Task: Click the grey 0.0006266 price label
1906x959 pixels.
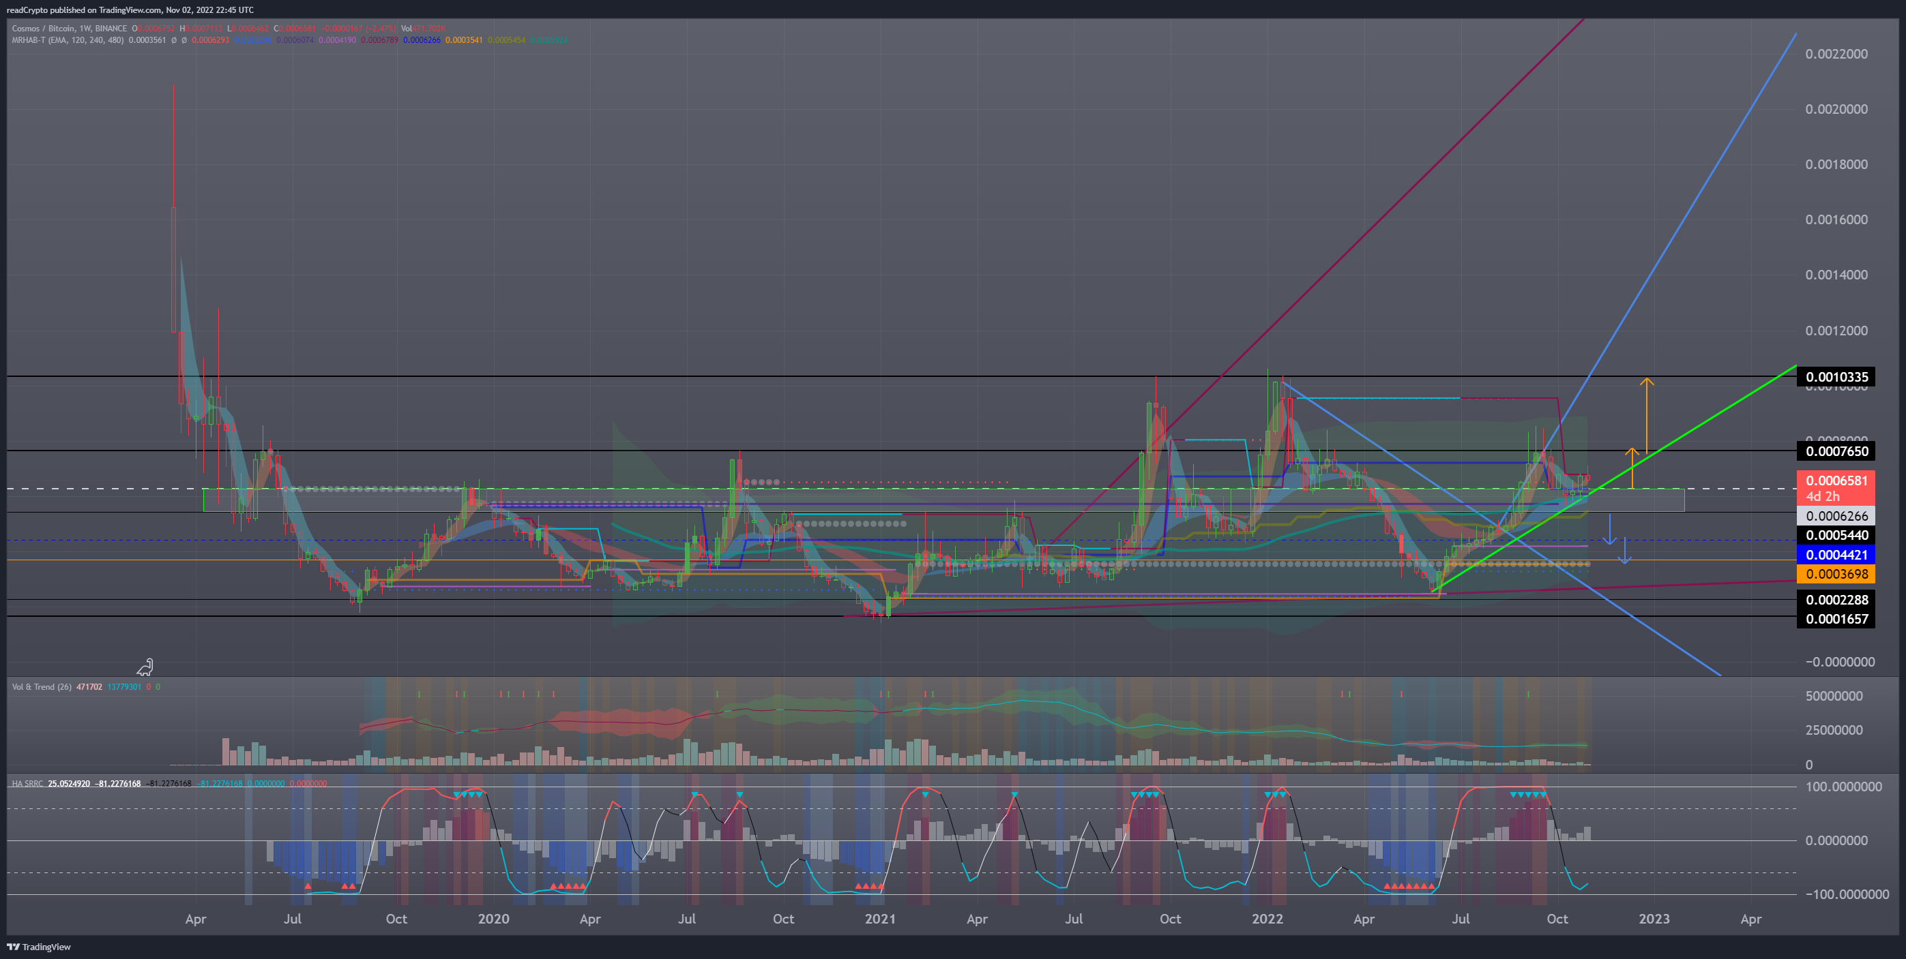Action: 1836,516
